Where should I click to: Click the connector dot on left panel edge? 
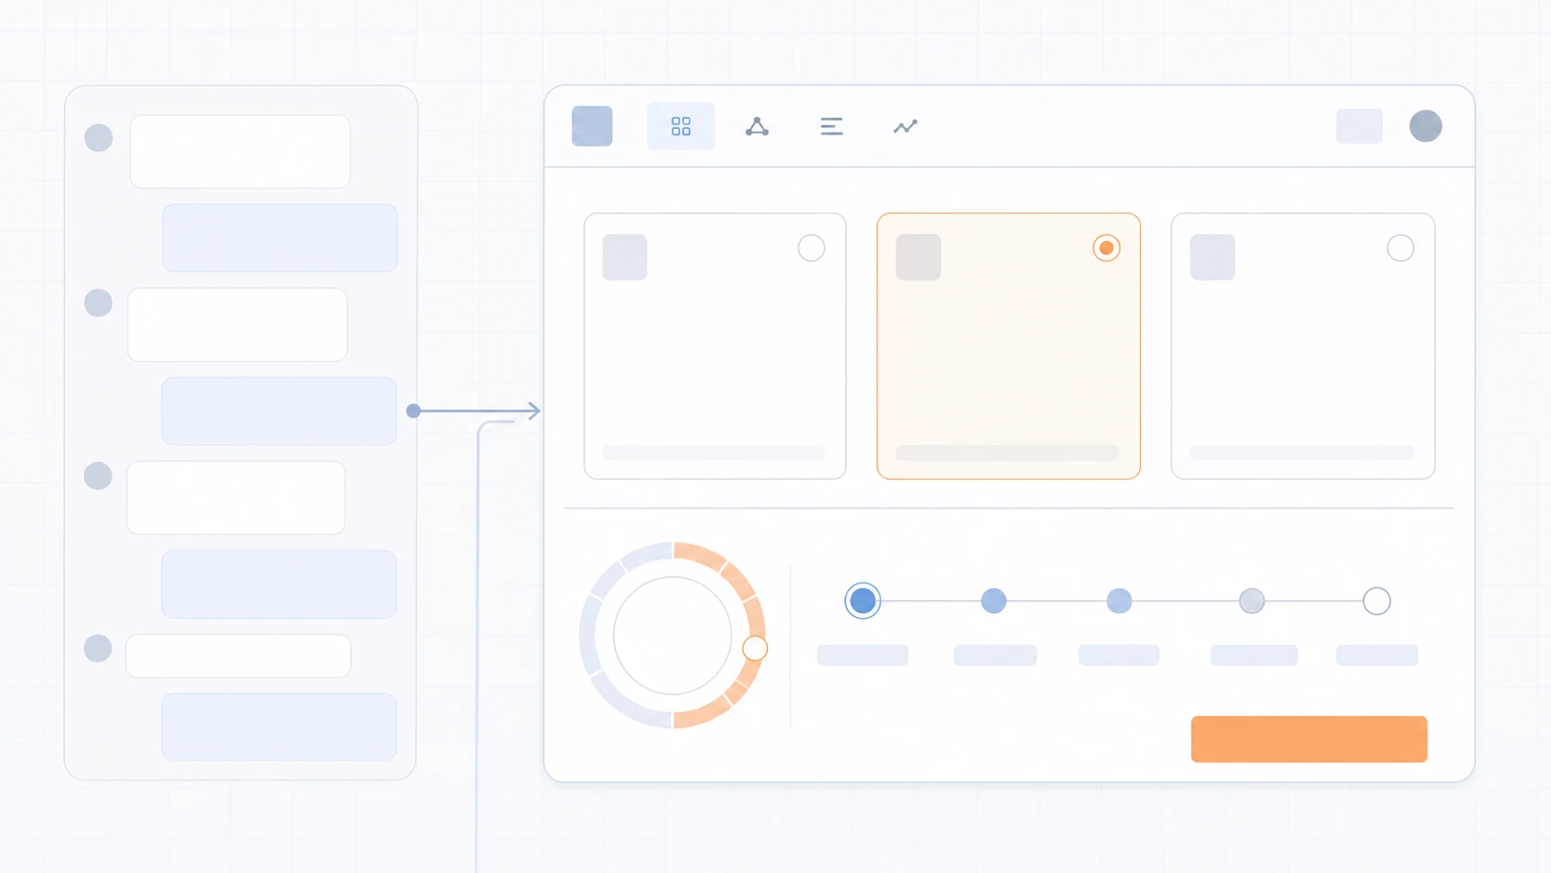pyautogui.click(x=414, y=411)
